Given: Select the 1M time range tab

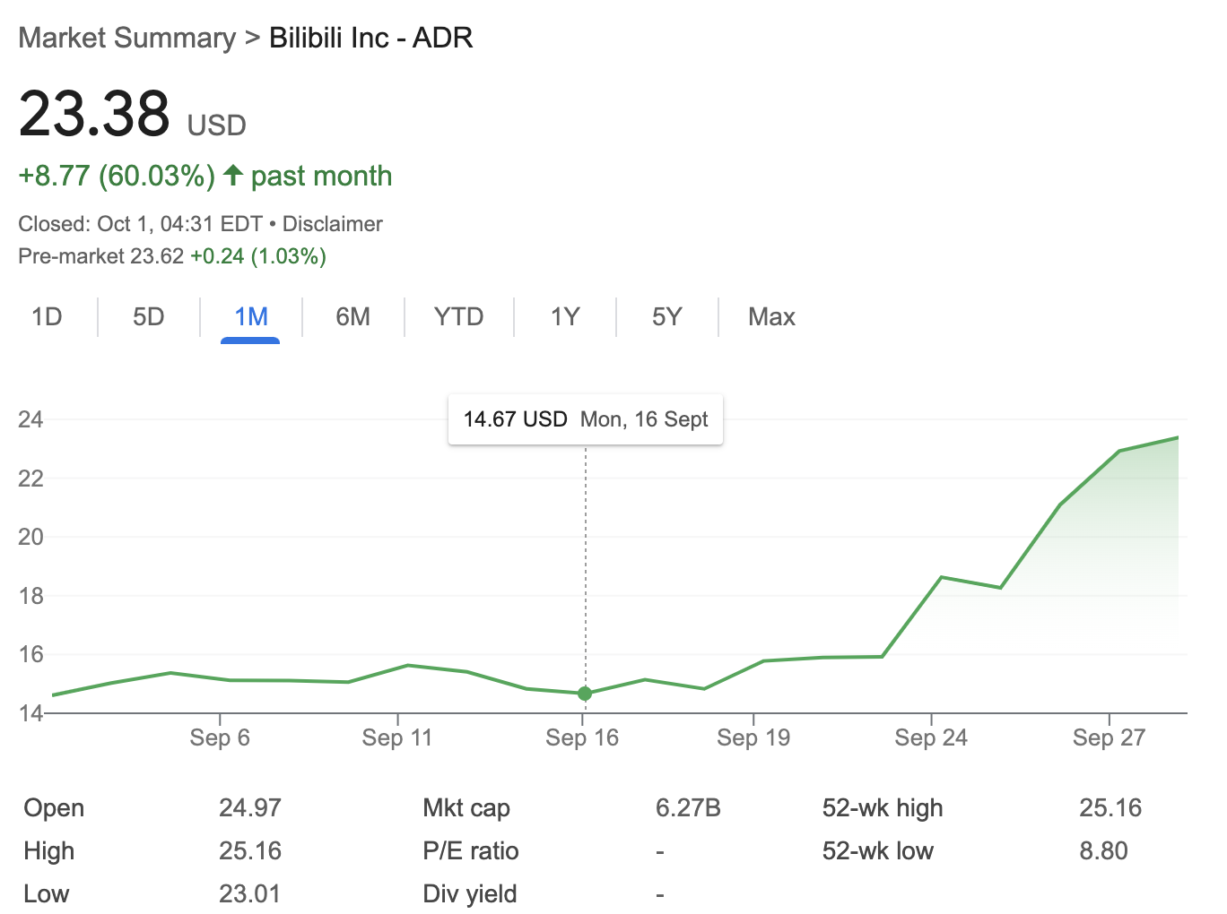Looking at the screenshot, I should [x=250, y=317].
